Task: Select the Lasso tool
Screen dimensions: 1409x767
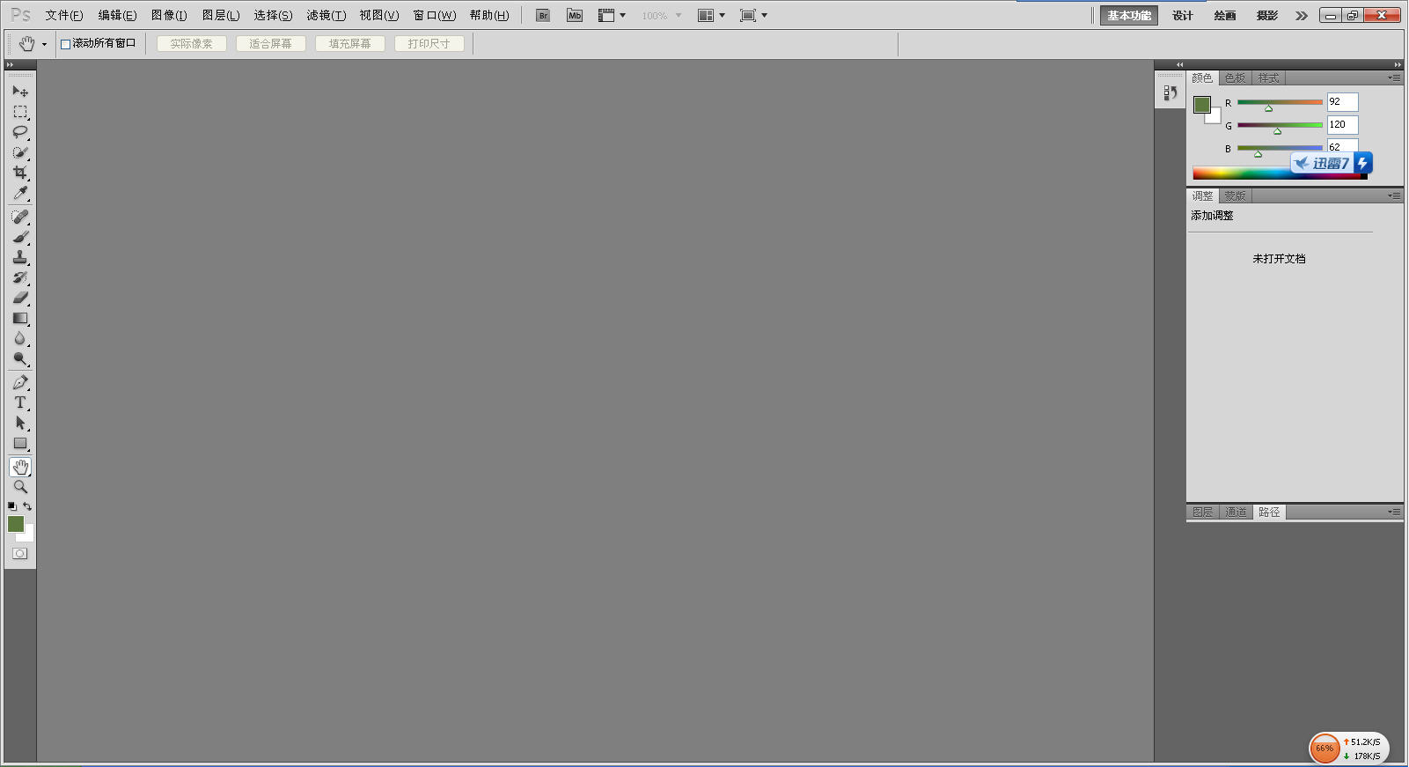Action: point(19,132)
